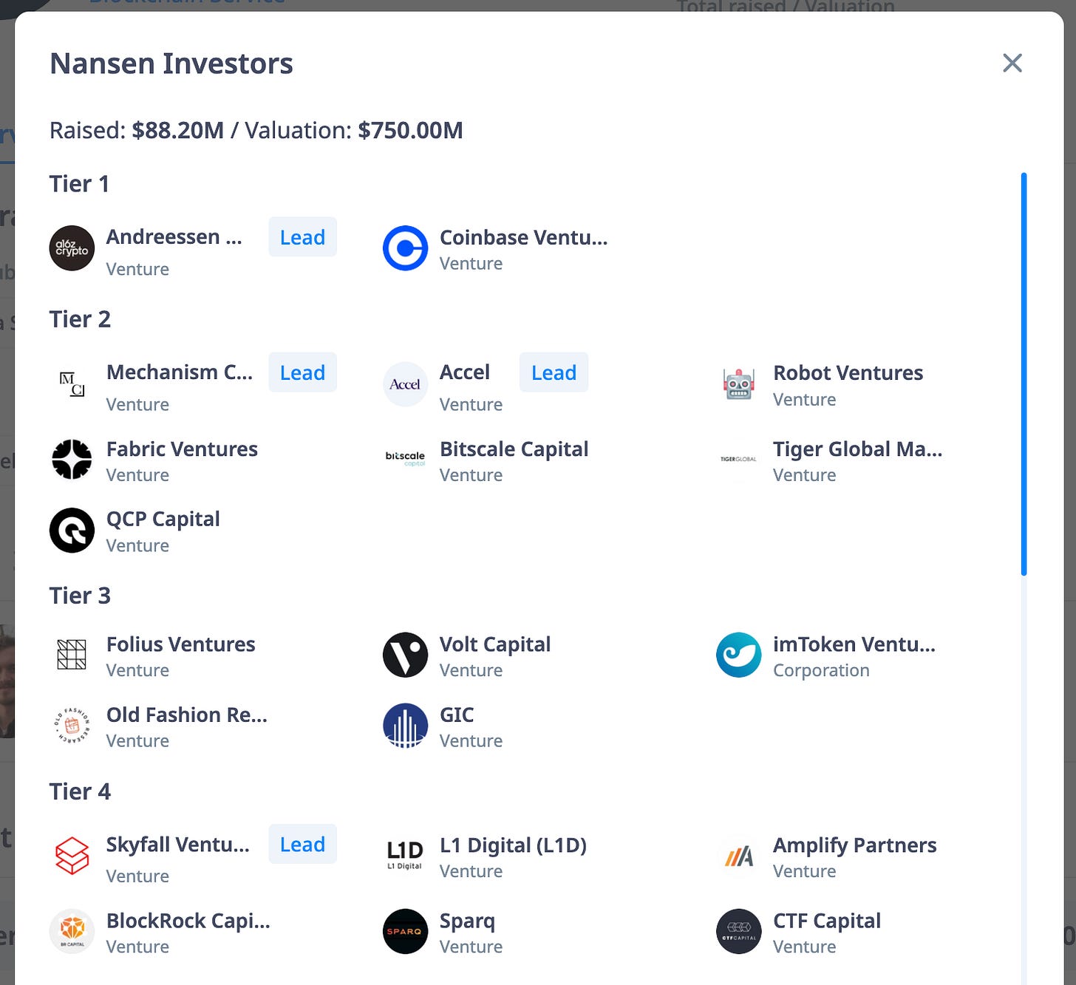Screen dimensions: 1076x985
Task: Open Coinbase Ventures investor link
Action: tap(523, 237)
